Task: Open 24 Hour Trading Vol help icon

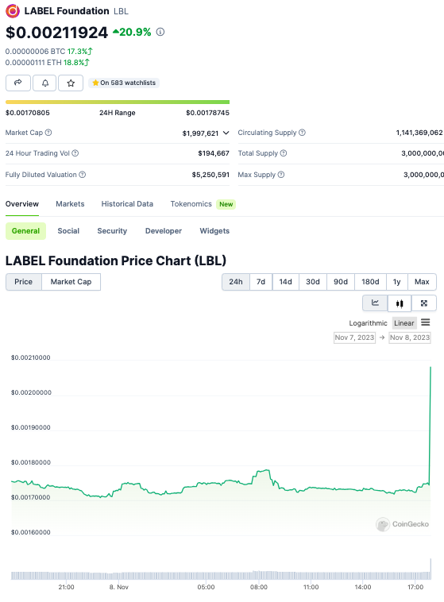Action: pyautogui.click(x=75, y=153)
